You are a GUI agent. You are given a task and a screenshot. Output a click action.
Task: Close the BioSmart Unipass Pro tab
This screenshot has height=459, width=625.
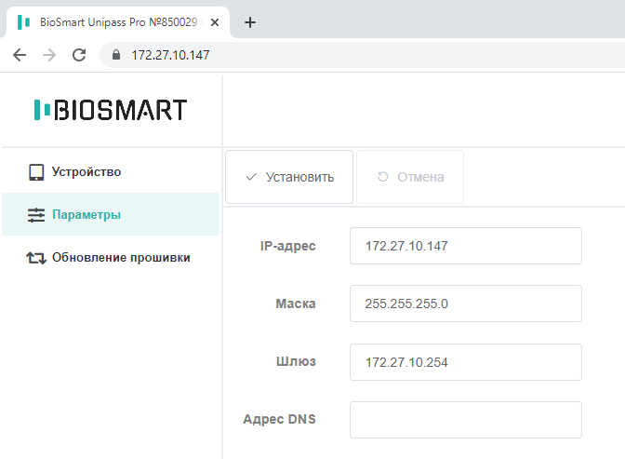(215, 22)
